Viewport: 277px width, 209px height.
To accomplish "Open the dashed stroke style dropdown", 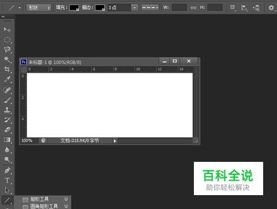I will pos(150,8).
